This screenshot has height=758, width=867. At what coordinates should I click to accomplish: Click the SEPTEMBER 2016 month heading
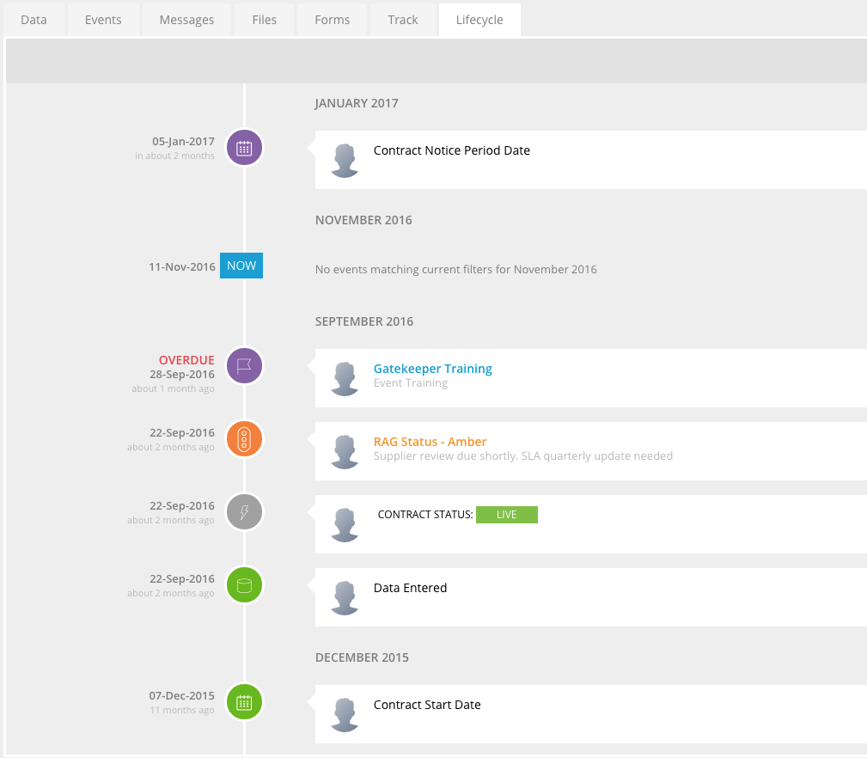[364, 321]
